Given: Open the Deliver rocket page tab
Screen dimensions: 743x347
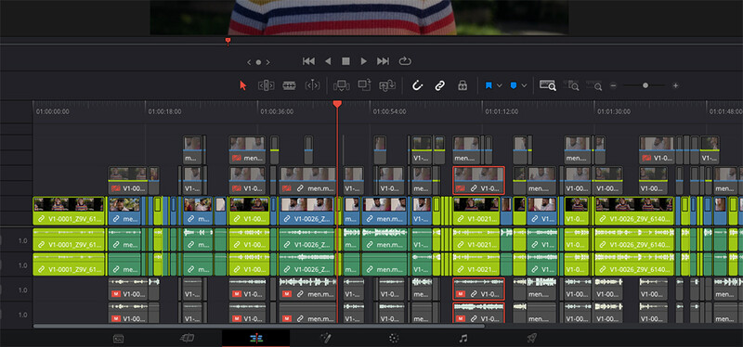Looking at the screenshot, I should pyautogui.click(x=531, y=338).
